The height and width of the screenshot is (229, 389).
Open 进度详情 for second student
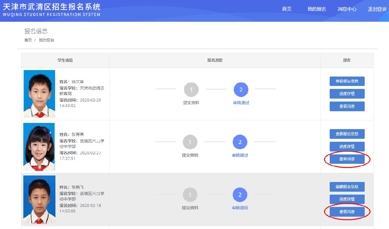pyautogui.click(x=347, y=147)
